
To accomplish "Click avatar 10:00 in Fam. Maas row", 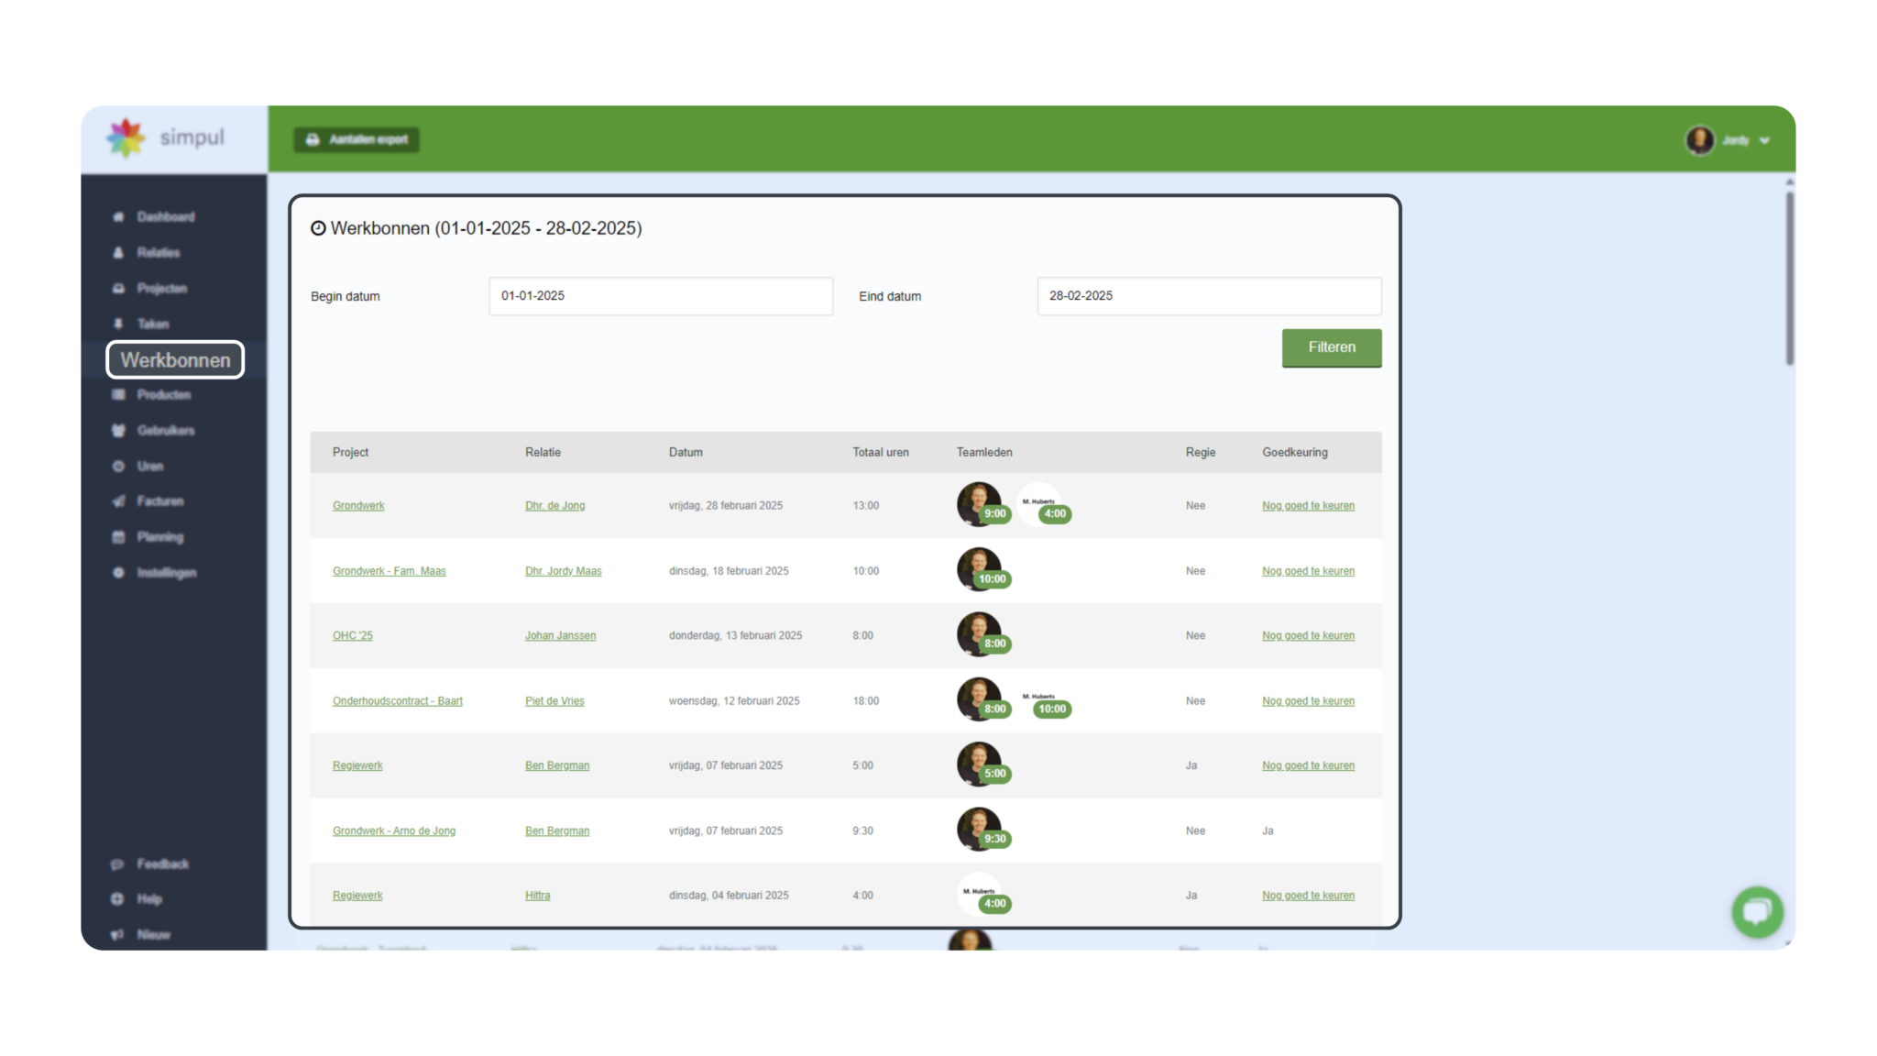I will pos(979,569).
